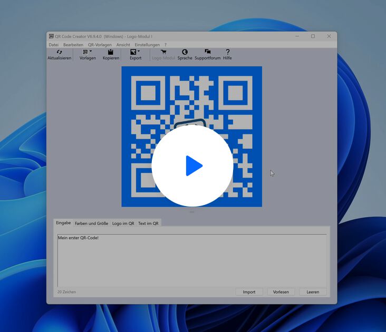Switch to the Eingabe tab
This screenshot has height=332, width=386.
pyautogui.click(x=63, y=223)
